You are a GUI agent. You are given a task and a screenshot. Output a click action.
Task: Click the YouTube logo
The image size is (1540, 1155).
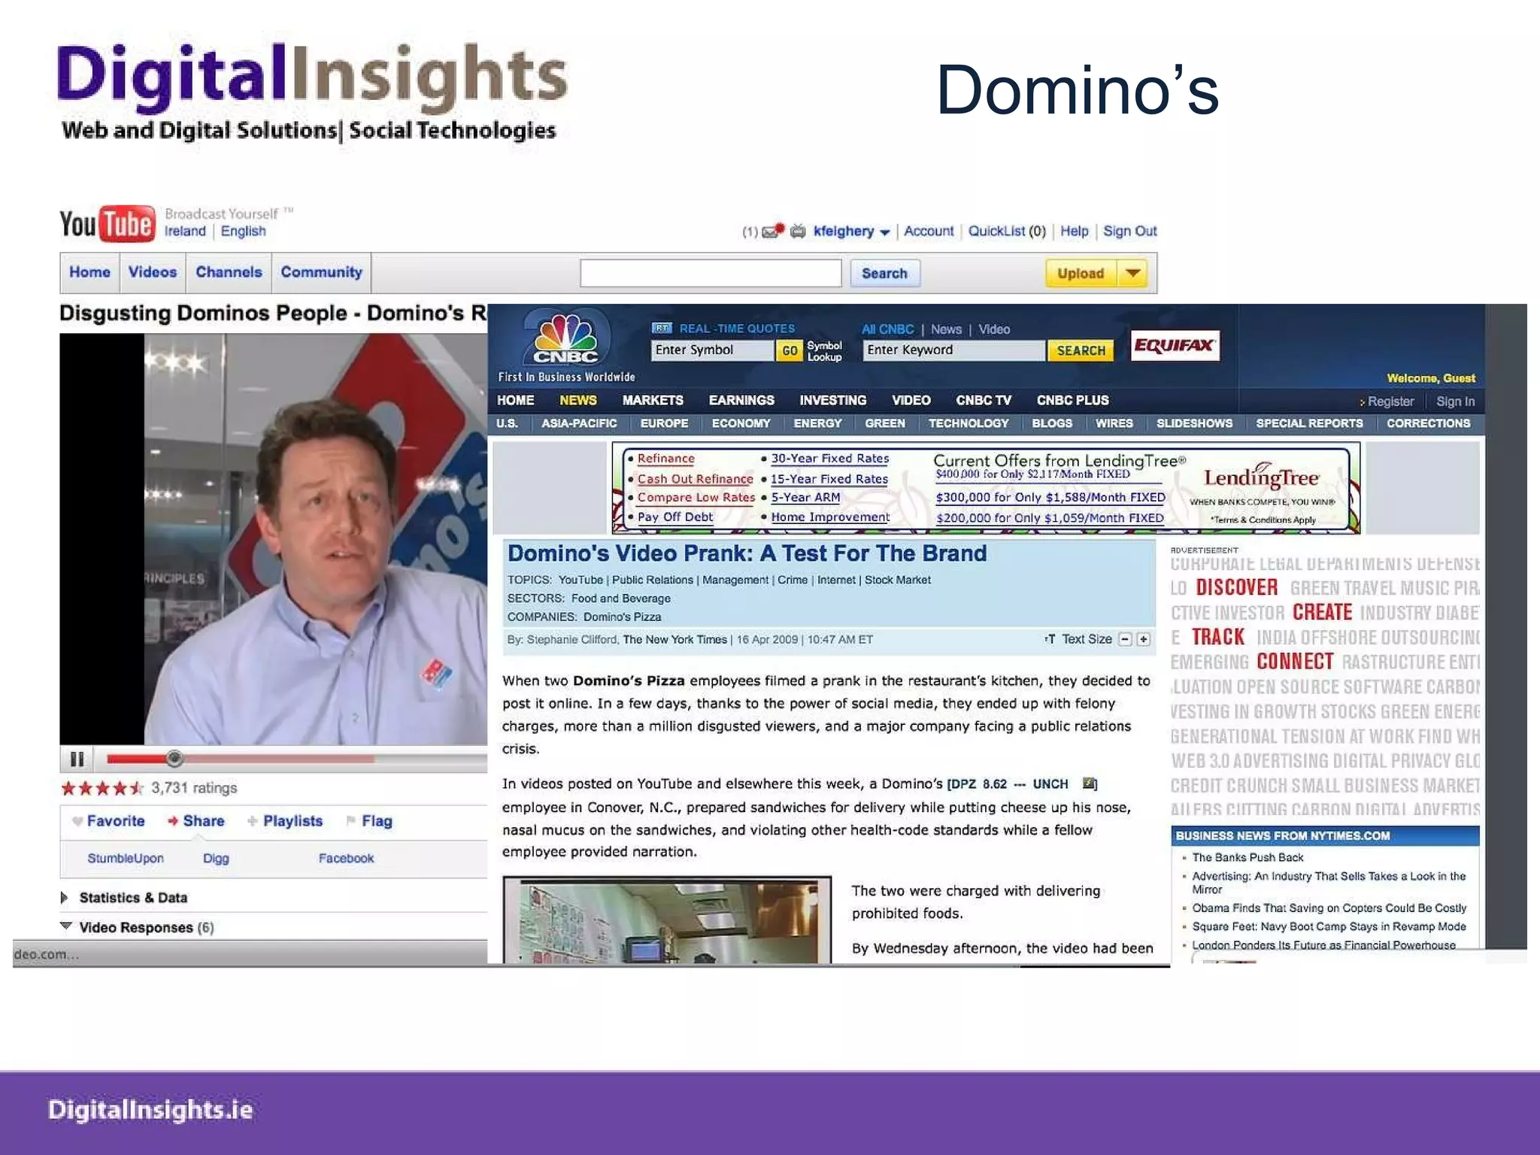click(x=108, y=223)
